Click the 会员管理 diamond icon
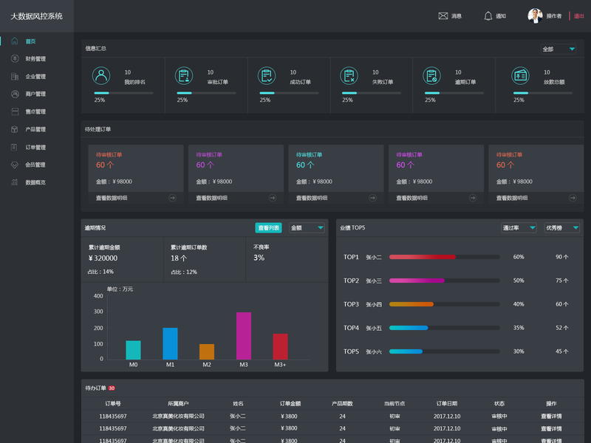The image size is (591, 443). click(15, 165)
